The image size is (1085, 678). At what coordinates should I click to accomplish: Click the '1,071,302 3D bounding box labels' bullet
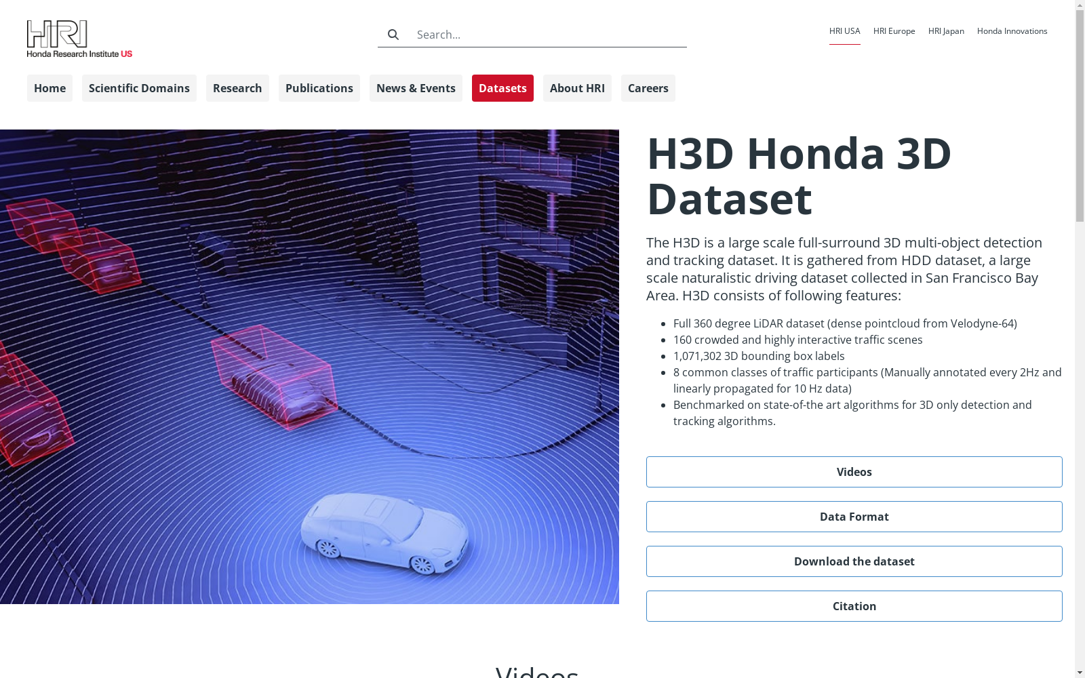click(759, 356)
